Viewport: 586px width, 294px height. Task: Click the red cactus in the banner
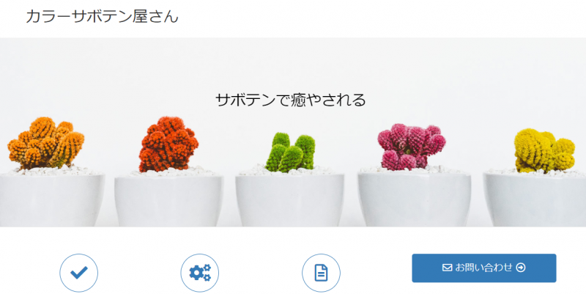[168, 144]
